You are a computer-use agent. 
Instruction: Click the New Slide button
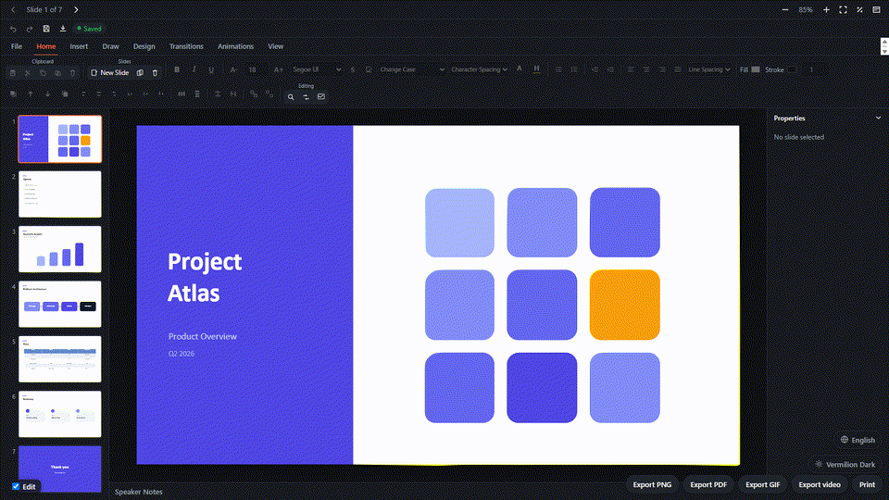coord(110,72)
